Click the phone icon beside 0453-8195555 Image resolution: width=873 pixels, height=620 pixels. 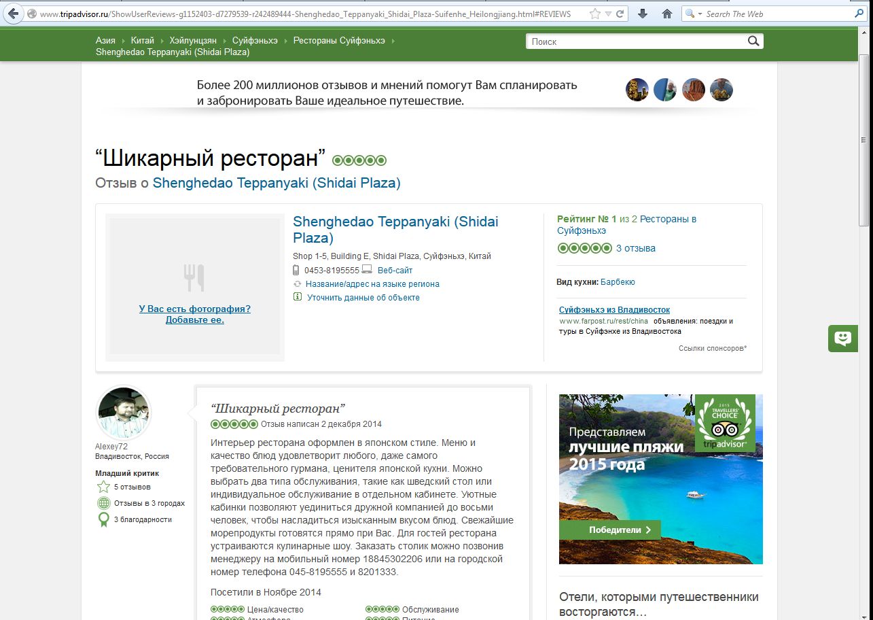[x=296, y=270]
